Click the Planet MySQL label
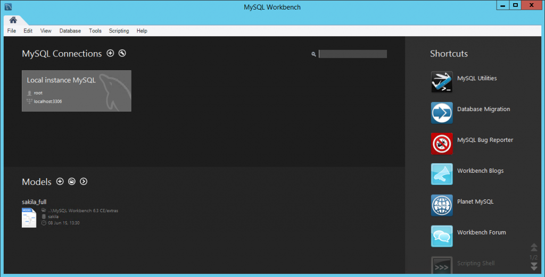Screen dimensions: 545x277 tap(475, 202)
